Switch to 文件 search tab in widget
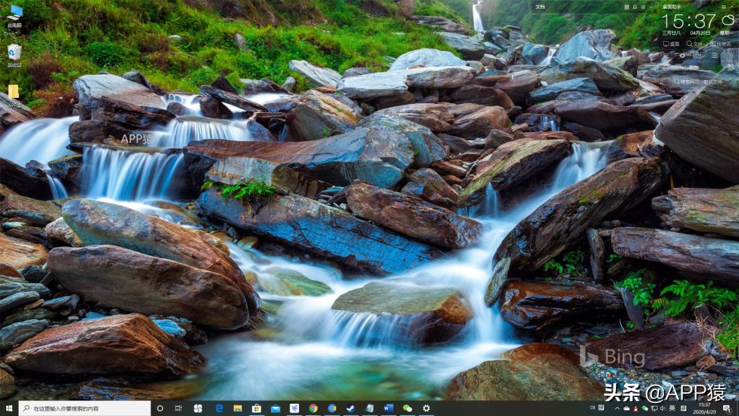This screenshot has width=739, height=416. (695, 44)
